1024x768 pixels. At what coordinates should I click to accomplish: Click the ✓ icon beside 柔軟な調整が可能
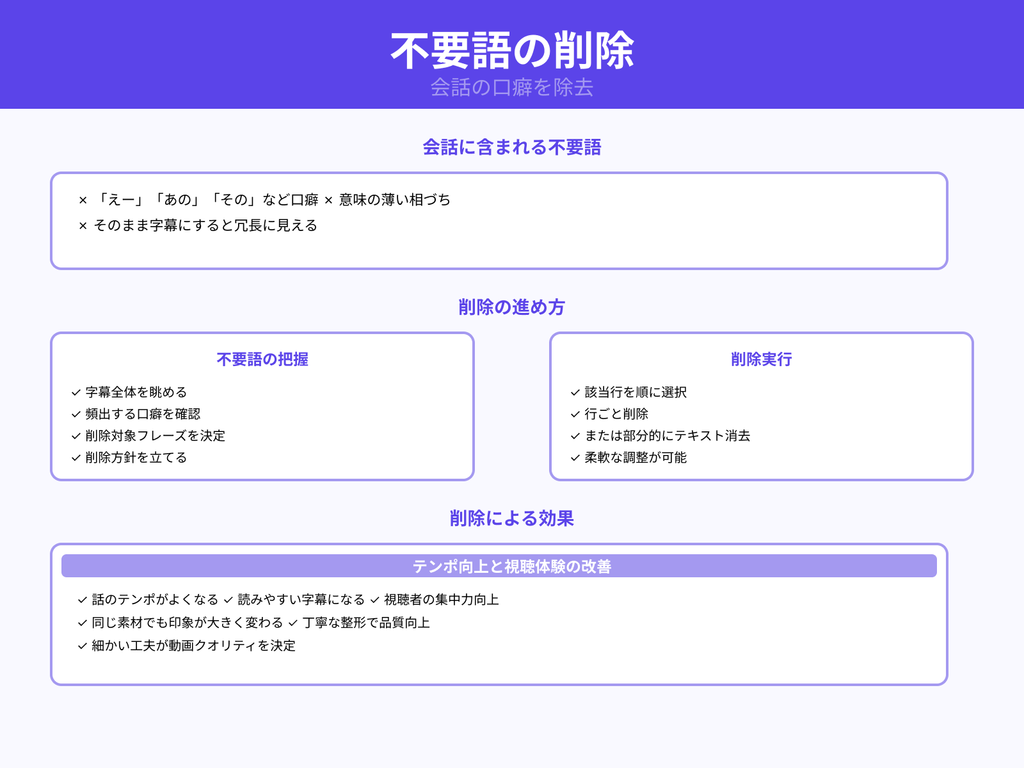(575, 458)
